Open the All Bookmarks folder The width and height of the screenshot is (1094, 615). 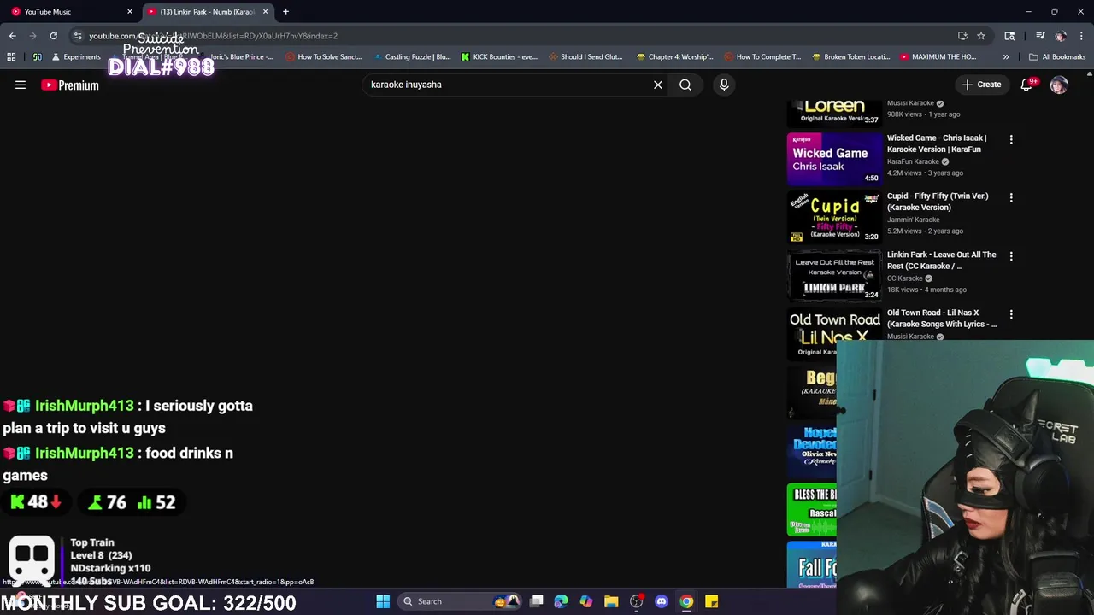pyautogui.click(x=1057, y=56)
